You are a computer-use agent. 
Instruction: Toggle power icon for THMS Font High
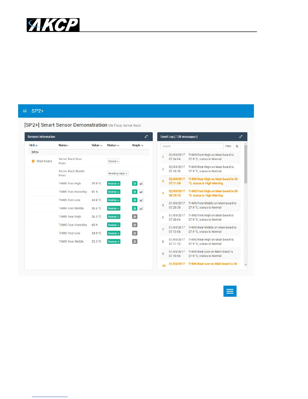(135, 184)
